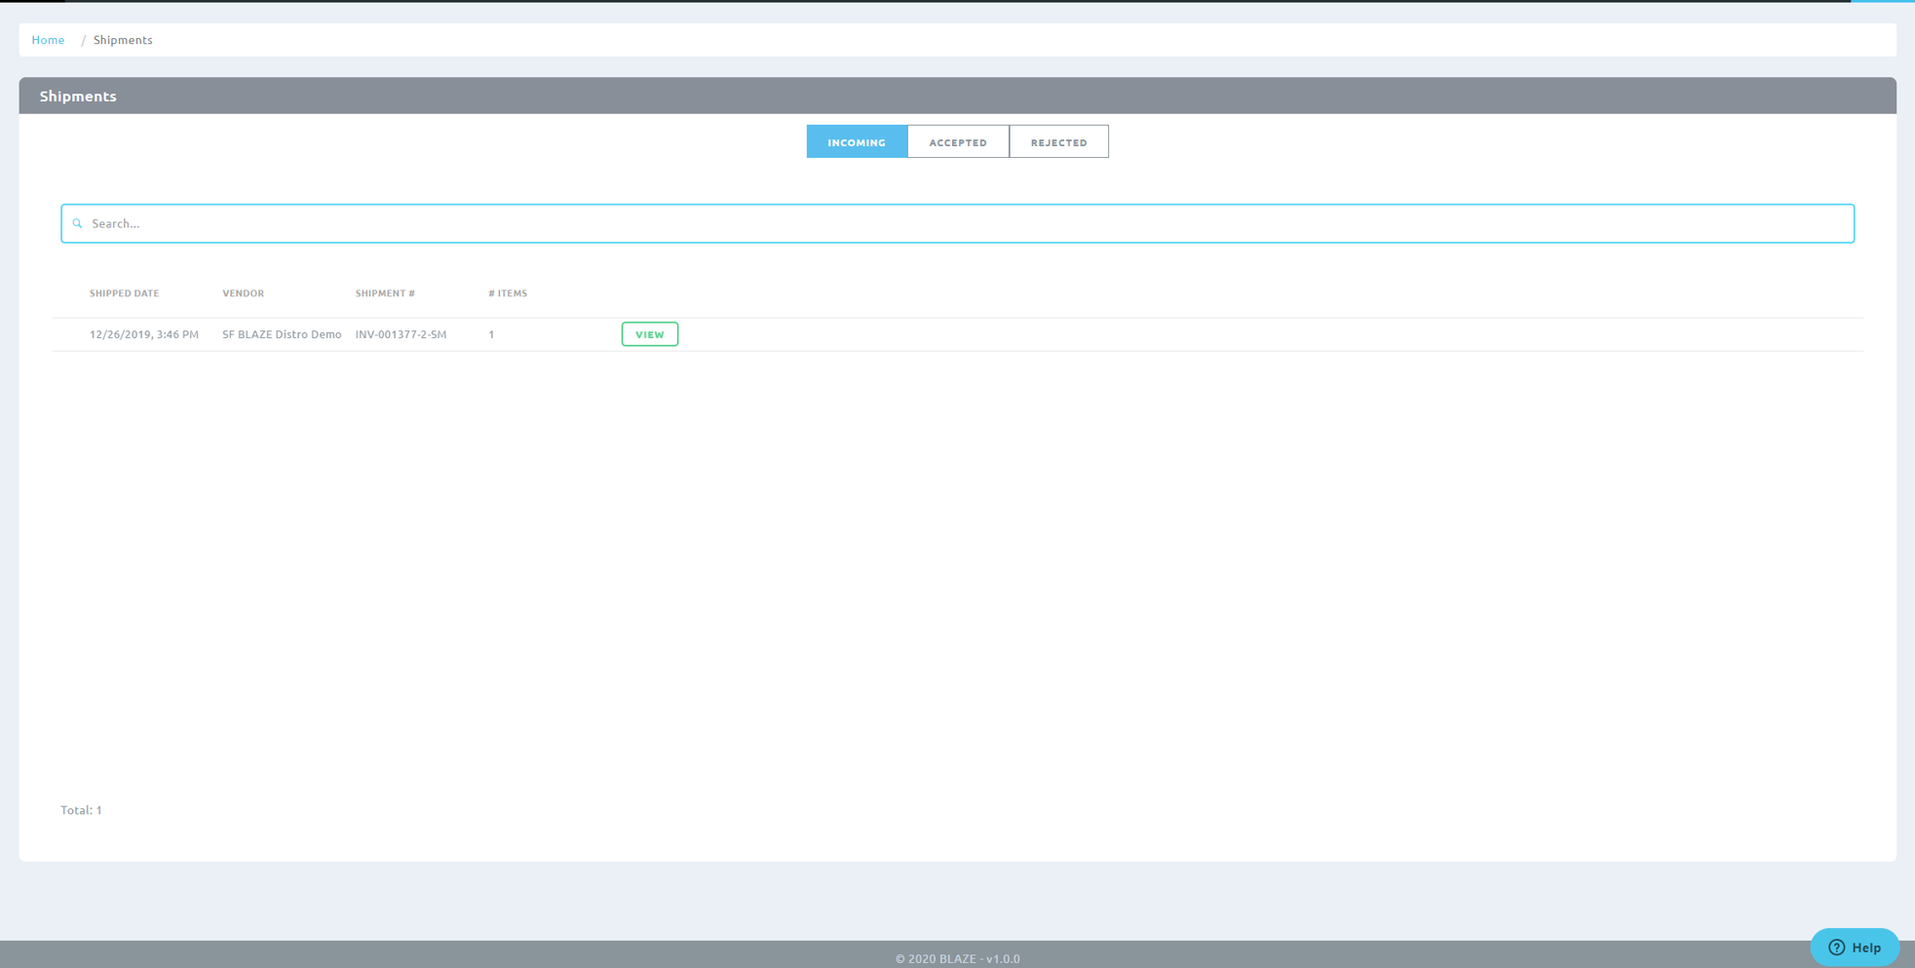The width and height of the screenshot is (1915, 968).
Task: Click the Shipments panel header title
Action: [x=78, y=97]
